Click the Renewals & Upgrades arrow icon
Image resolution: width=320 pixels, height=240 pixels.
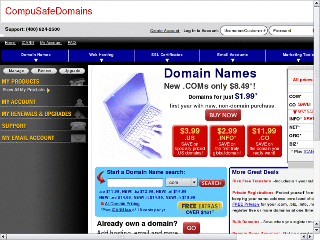pos(79,114)
